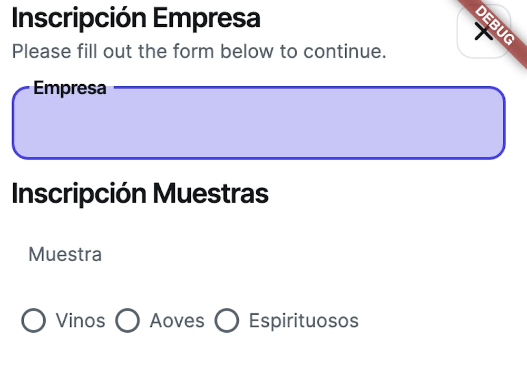Click into the Muestra text field
The image size is (527, 369).
click(258, 255)
